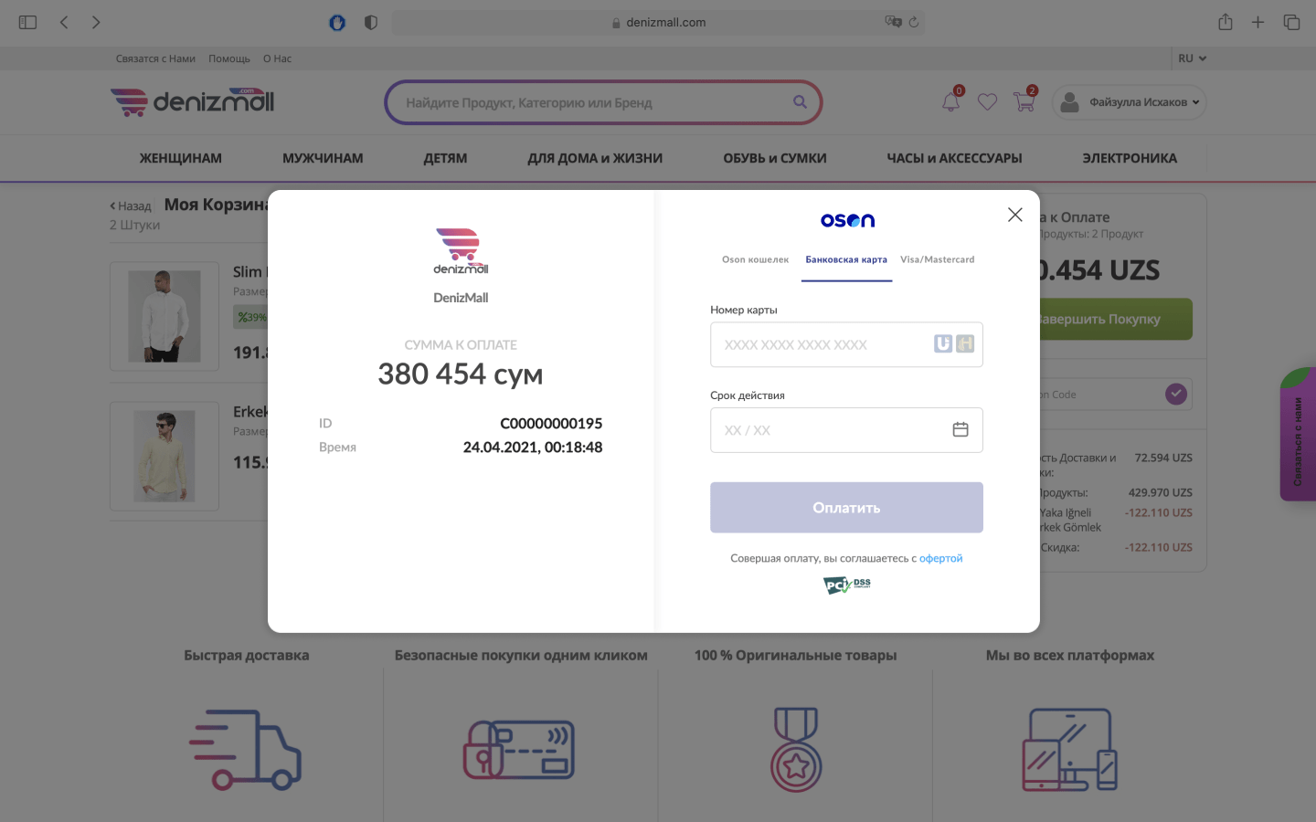The width and height of the screenshot is (1316, 822).
Task: Open the ОБУВЬ и СУМКИ category
Action: click(775, 158)
